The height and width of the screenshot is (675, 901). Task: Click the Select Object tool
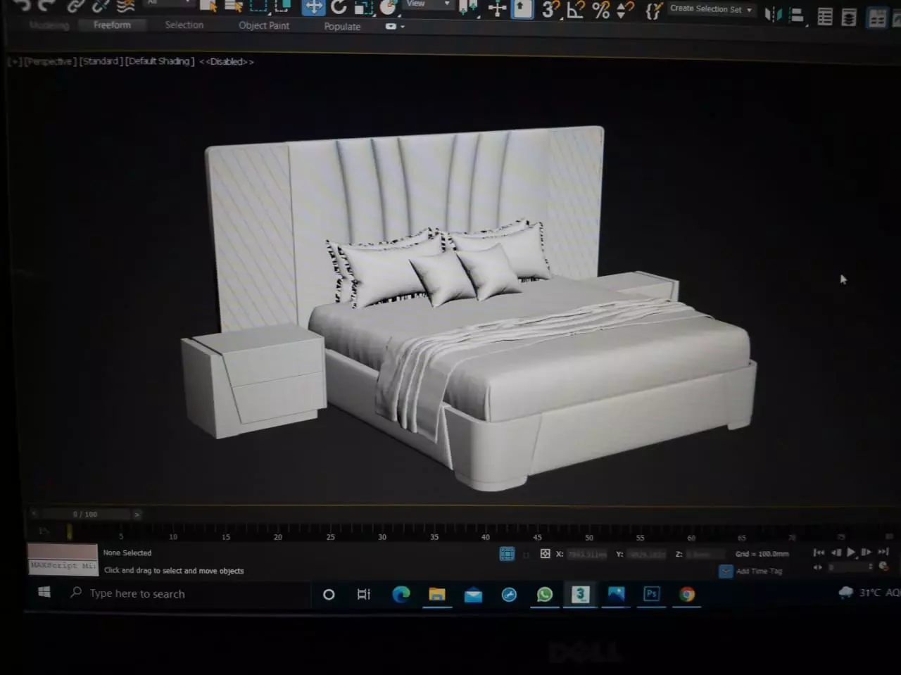pos(208,6)
